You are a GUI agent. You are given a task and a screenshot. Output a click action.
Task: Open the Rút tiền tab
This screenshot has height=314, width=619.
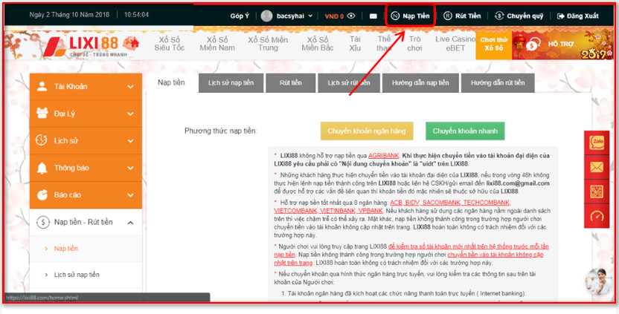click(x=291, y=82)
